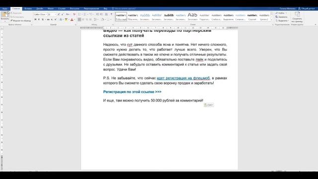
Task: Click the bulleted list icon
Action: pos(79,14)
